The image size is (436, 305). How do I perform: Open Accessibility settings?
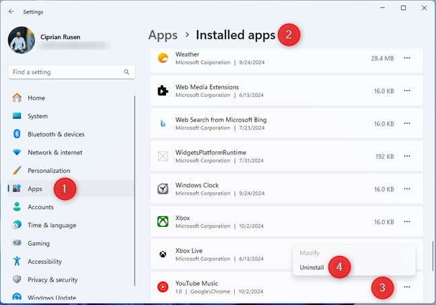pos(71,262)
